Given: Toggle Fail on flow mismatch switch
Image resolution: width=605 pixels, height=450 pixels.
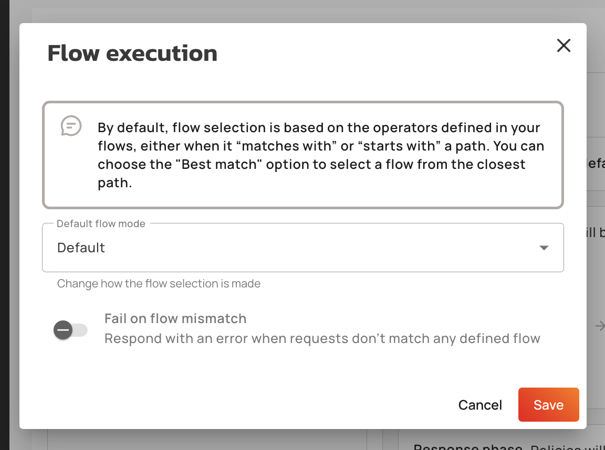Looking at the screenshot, I should pos(70,330).
